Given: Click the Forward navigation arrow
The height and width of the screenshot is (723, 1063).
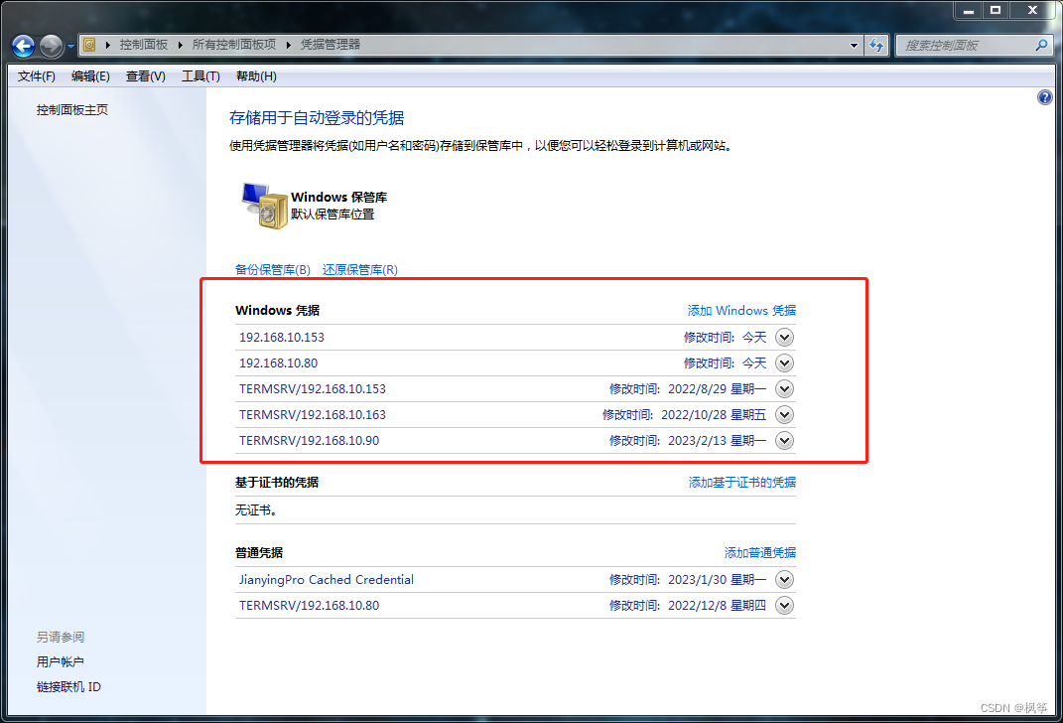Looking at the screenshot, I should pos(51,46).
